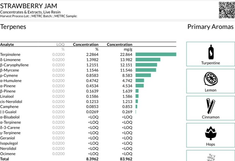
Task: Click the 1.1546 percent value
Action: 92,70
